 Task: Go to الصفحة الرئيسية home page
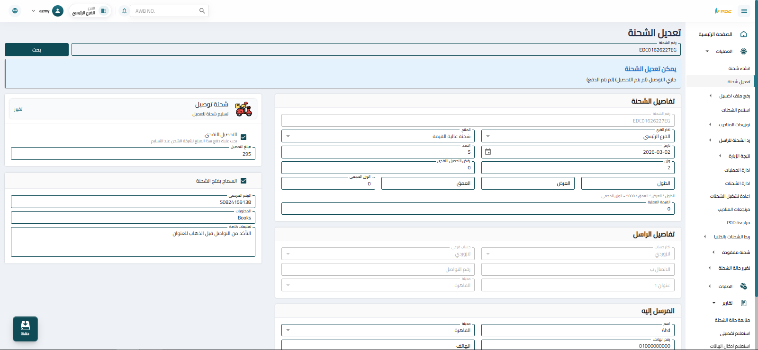(x=715, y=34)
